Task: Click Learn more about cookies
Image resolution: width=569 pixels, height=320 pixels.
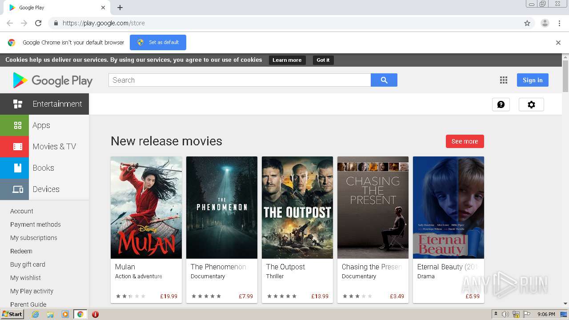Action: click(x=287, y=60)
